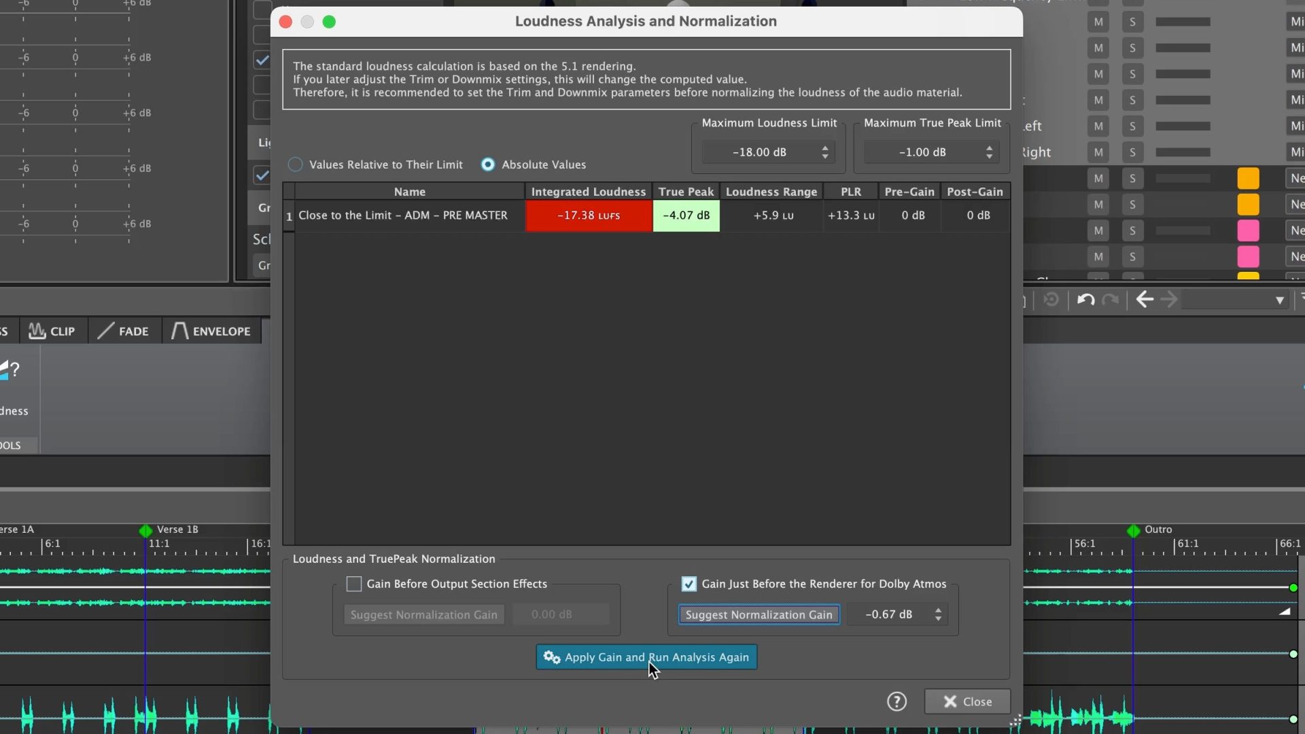Click the green Verse 1B marker
The width and height of the screenshot is (1305, 734).
click(x=145, y=531)
